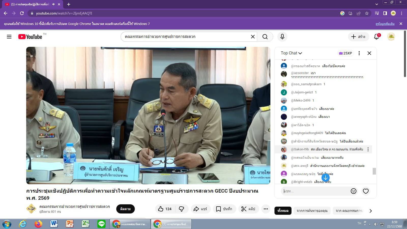This screenshot has height=229, width=407.
Task: Send a heart reaction in chat
Action: coord(366,191)
